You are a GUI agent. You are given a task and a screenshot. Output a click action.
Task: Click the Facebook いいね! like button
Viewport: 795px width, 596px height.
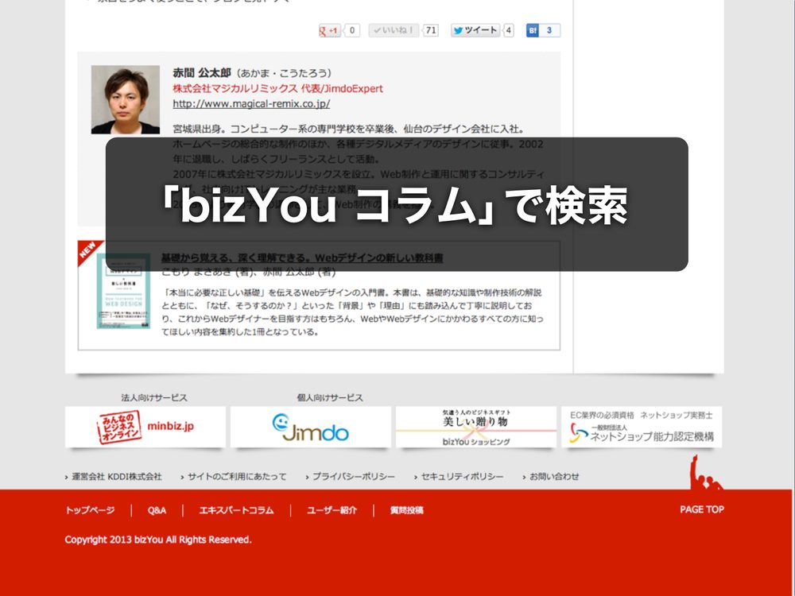coord(394,30)
